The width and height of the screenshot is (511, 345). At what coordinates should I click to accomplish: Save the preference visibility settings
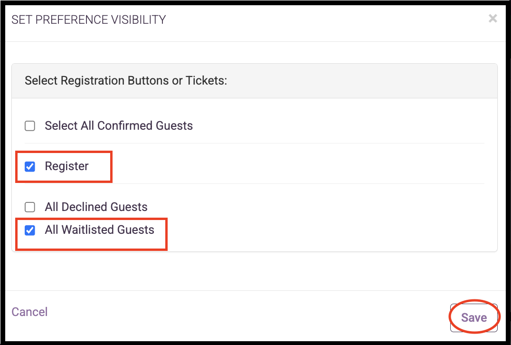[x=473, y=317]
